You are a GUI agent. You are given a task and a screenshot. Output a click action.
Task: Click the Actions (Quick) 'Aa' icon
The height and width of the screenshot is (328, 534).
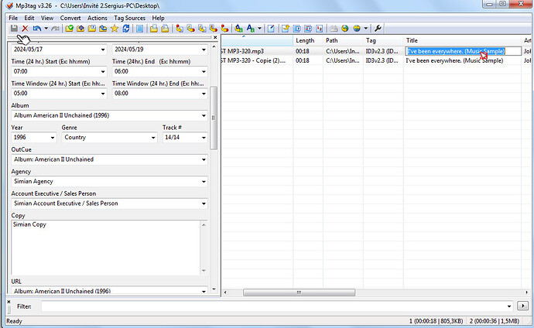[251, 29]
